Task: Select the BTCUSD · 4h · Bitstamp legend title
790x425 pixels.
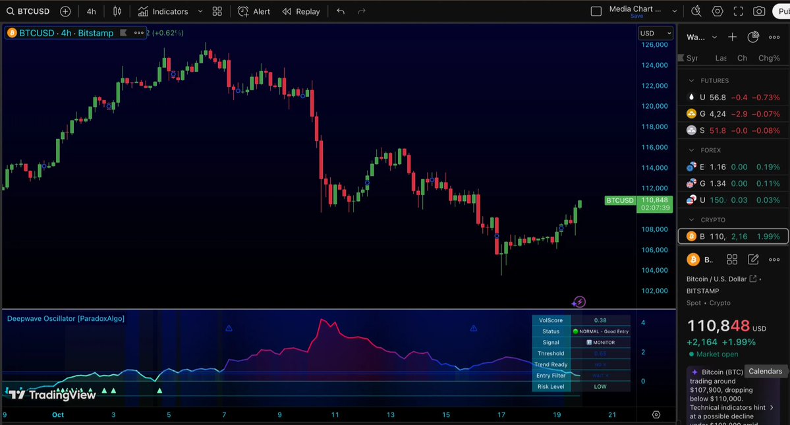Action: (x=67, y=33)
